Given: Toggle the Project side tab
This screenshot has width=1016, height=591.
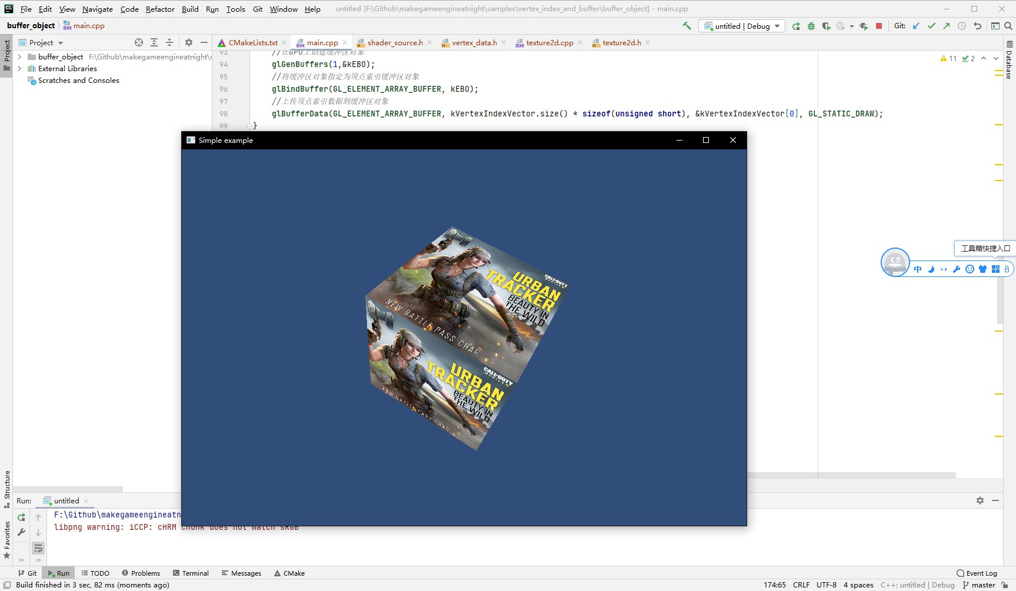Looking at the screenshot, I should click(x=6, y=55).
